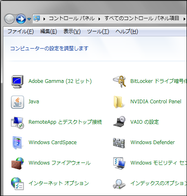
Task: Go forward with the blue arrow button
Action: coord(21,19)
